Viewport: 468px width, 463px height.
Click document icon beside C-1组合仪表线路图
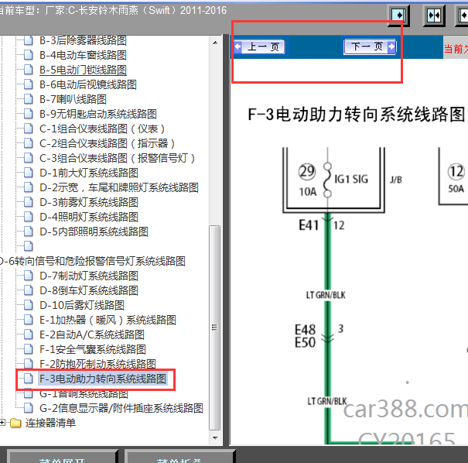[29, 129]
